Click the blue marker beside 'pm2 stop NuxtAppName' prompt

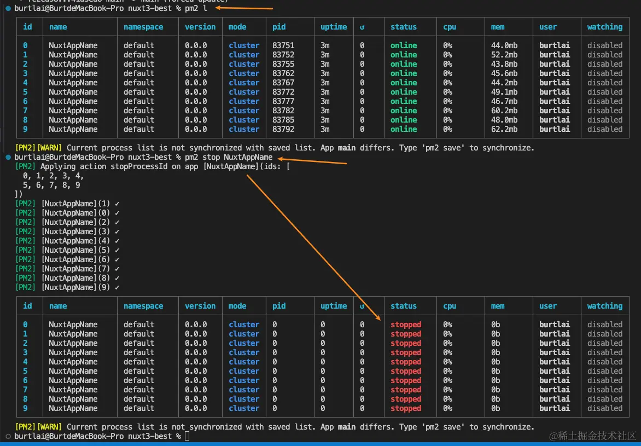click(x=8, y=157)
